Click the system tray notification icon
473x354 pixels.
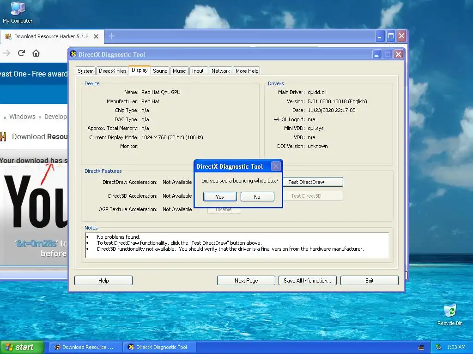click(439, 347)
